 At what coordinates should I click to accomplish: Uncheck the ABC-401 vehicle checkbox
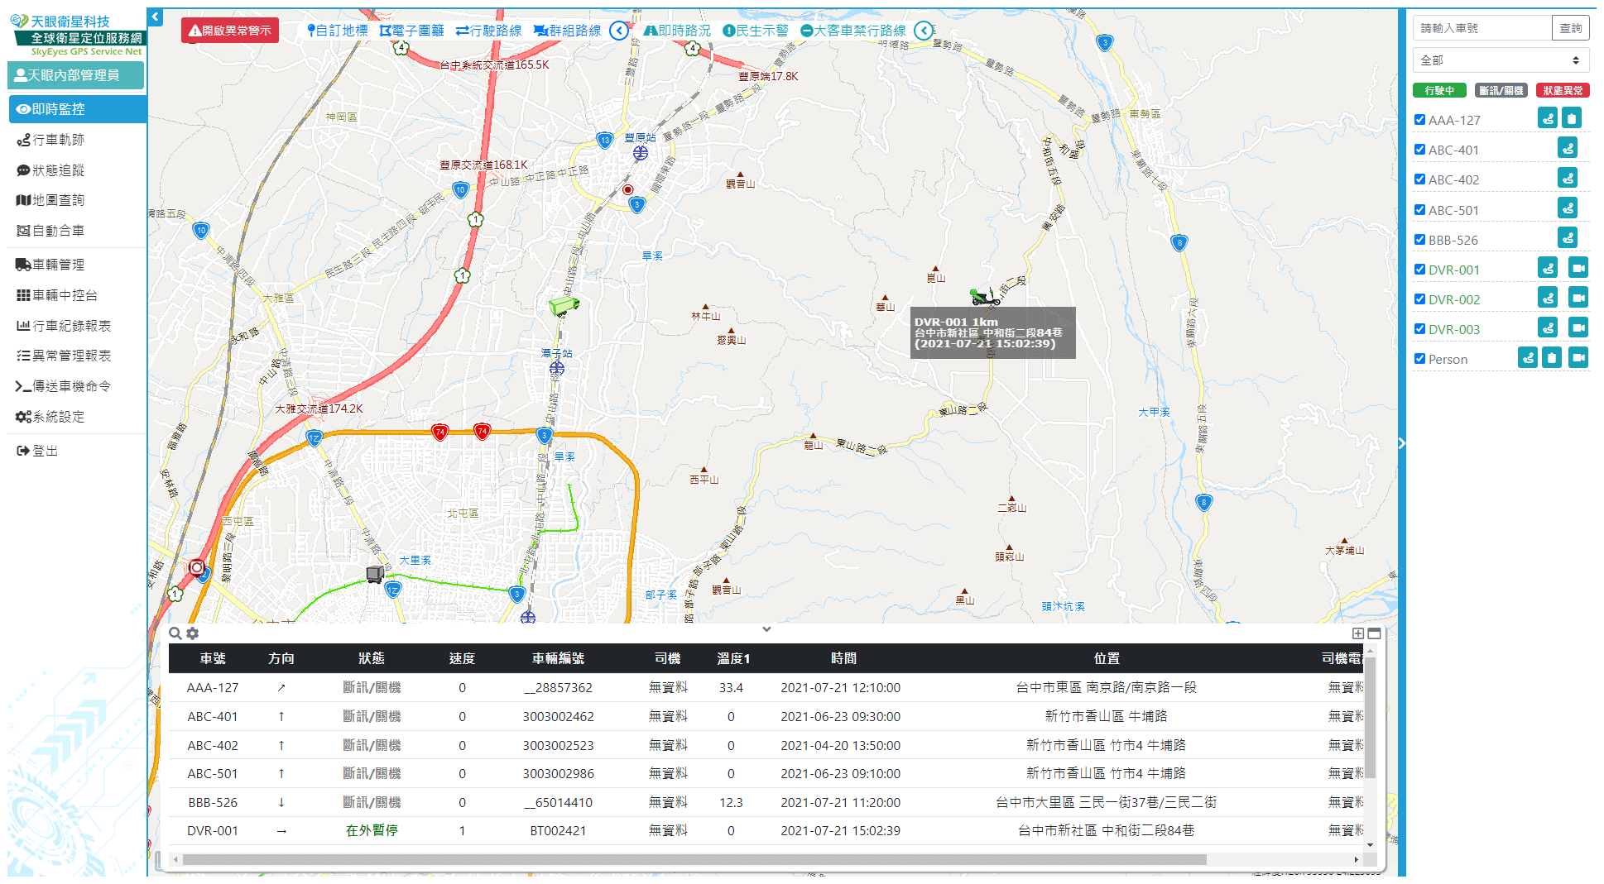point(1420,150)
